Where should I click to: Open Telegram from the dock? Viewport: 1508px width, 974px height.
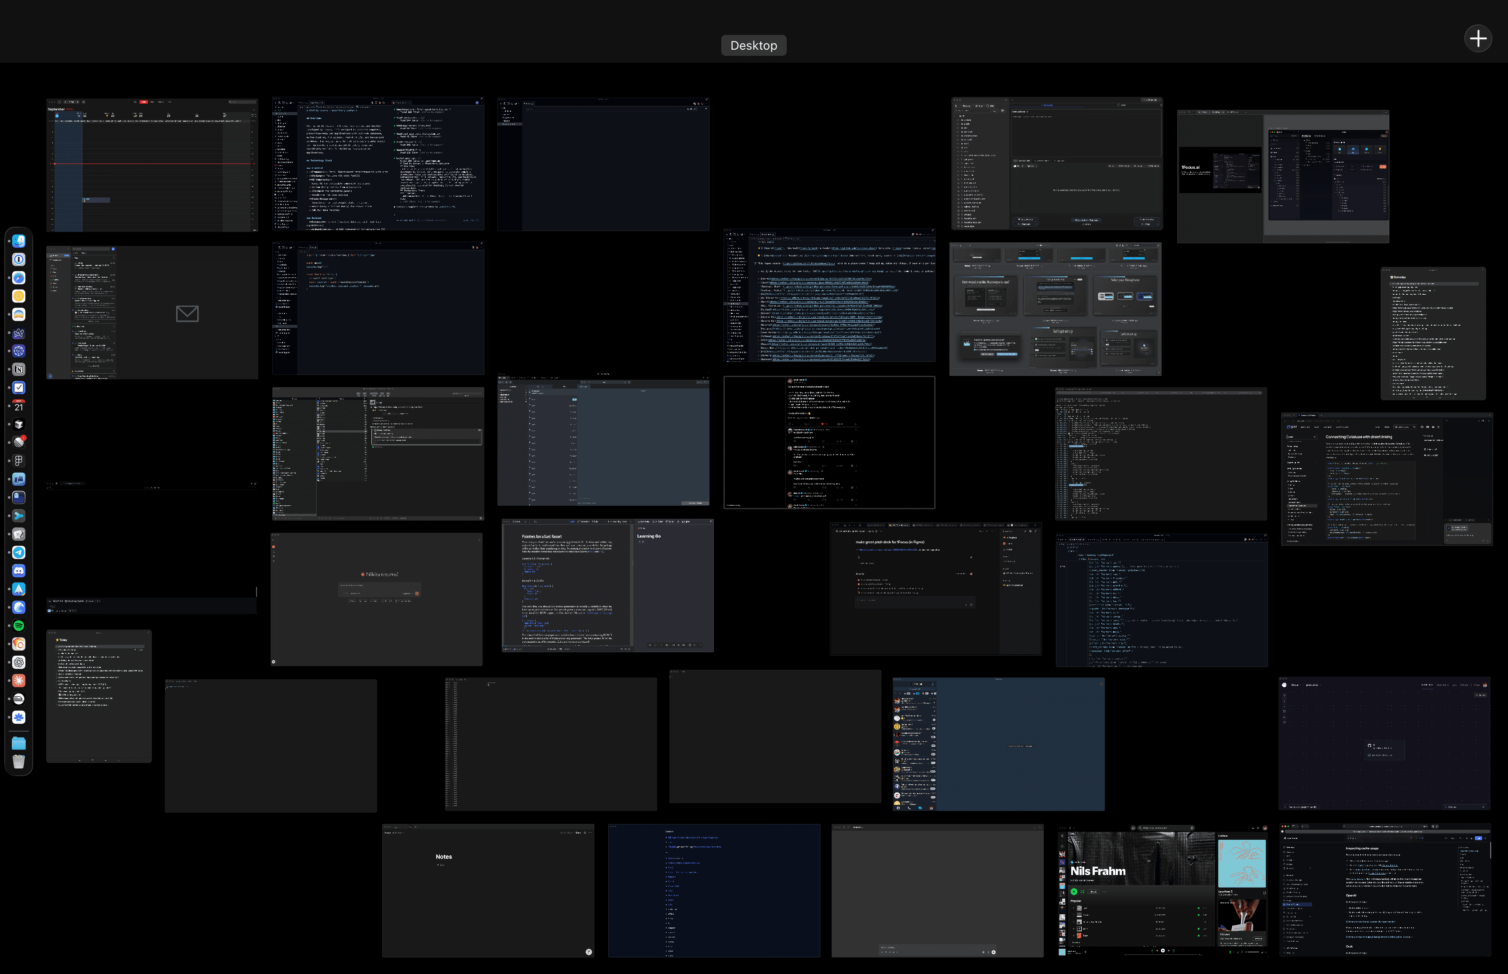[x=19, y=552]
